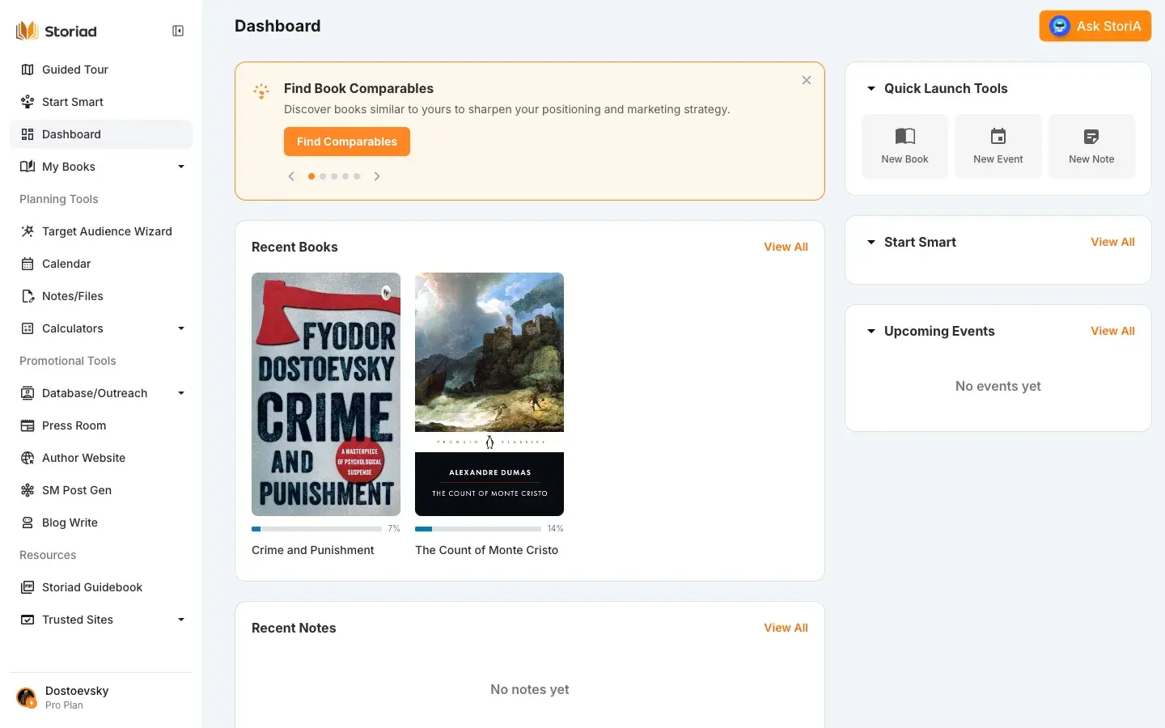This screenshot has width=1165, height=728.
Task: Click the Dashboard grid icon
Action: click(28, 134)
